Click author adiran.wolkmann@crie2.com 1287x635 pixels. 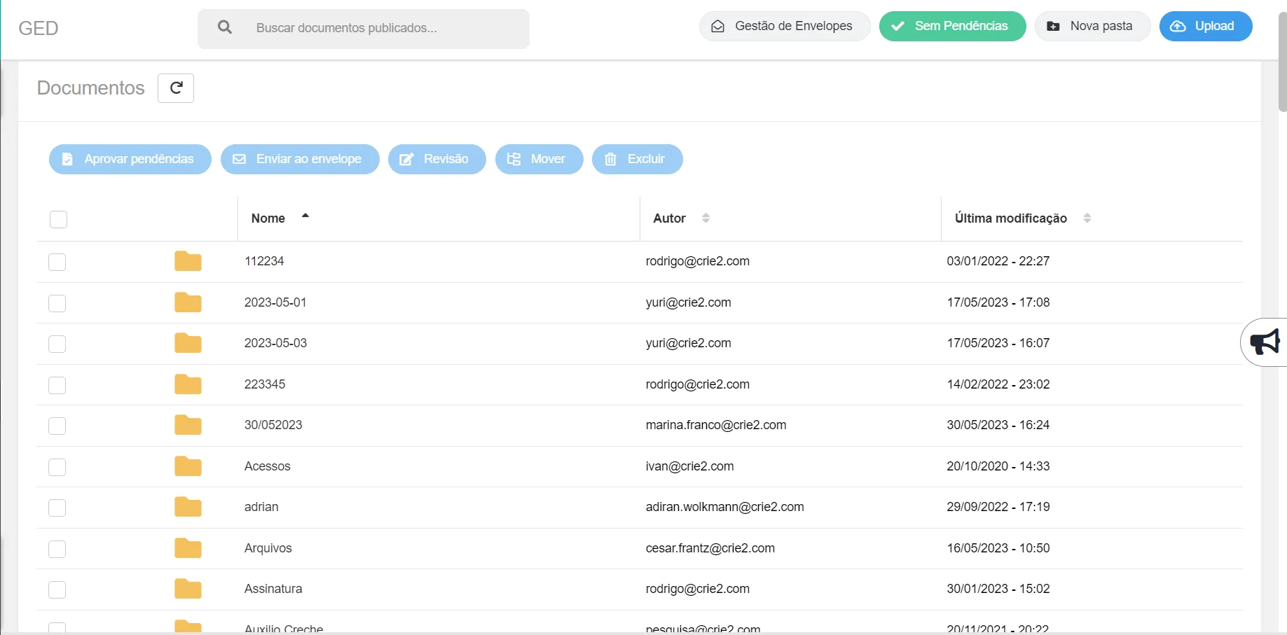(725, 507)
